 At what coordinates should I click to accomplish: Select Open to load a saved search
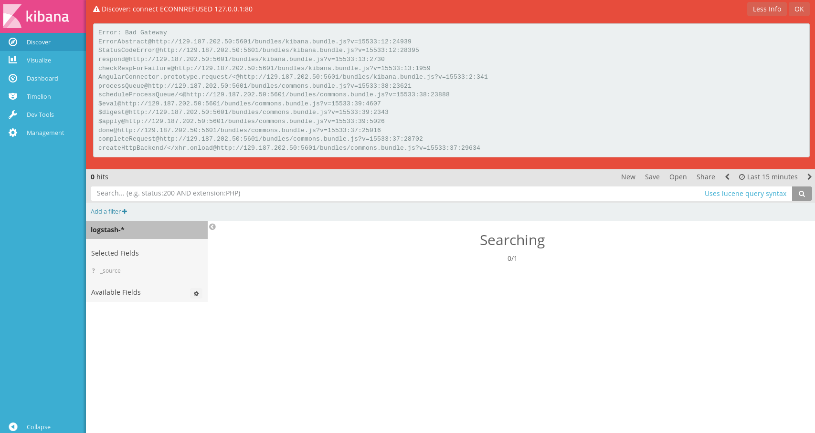[678, 176]
